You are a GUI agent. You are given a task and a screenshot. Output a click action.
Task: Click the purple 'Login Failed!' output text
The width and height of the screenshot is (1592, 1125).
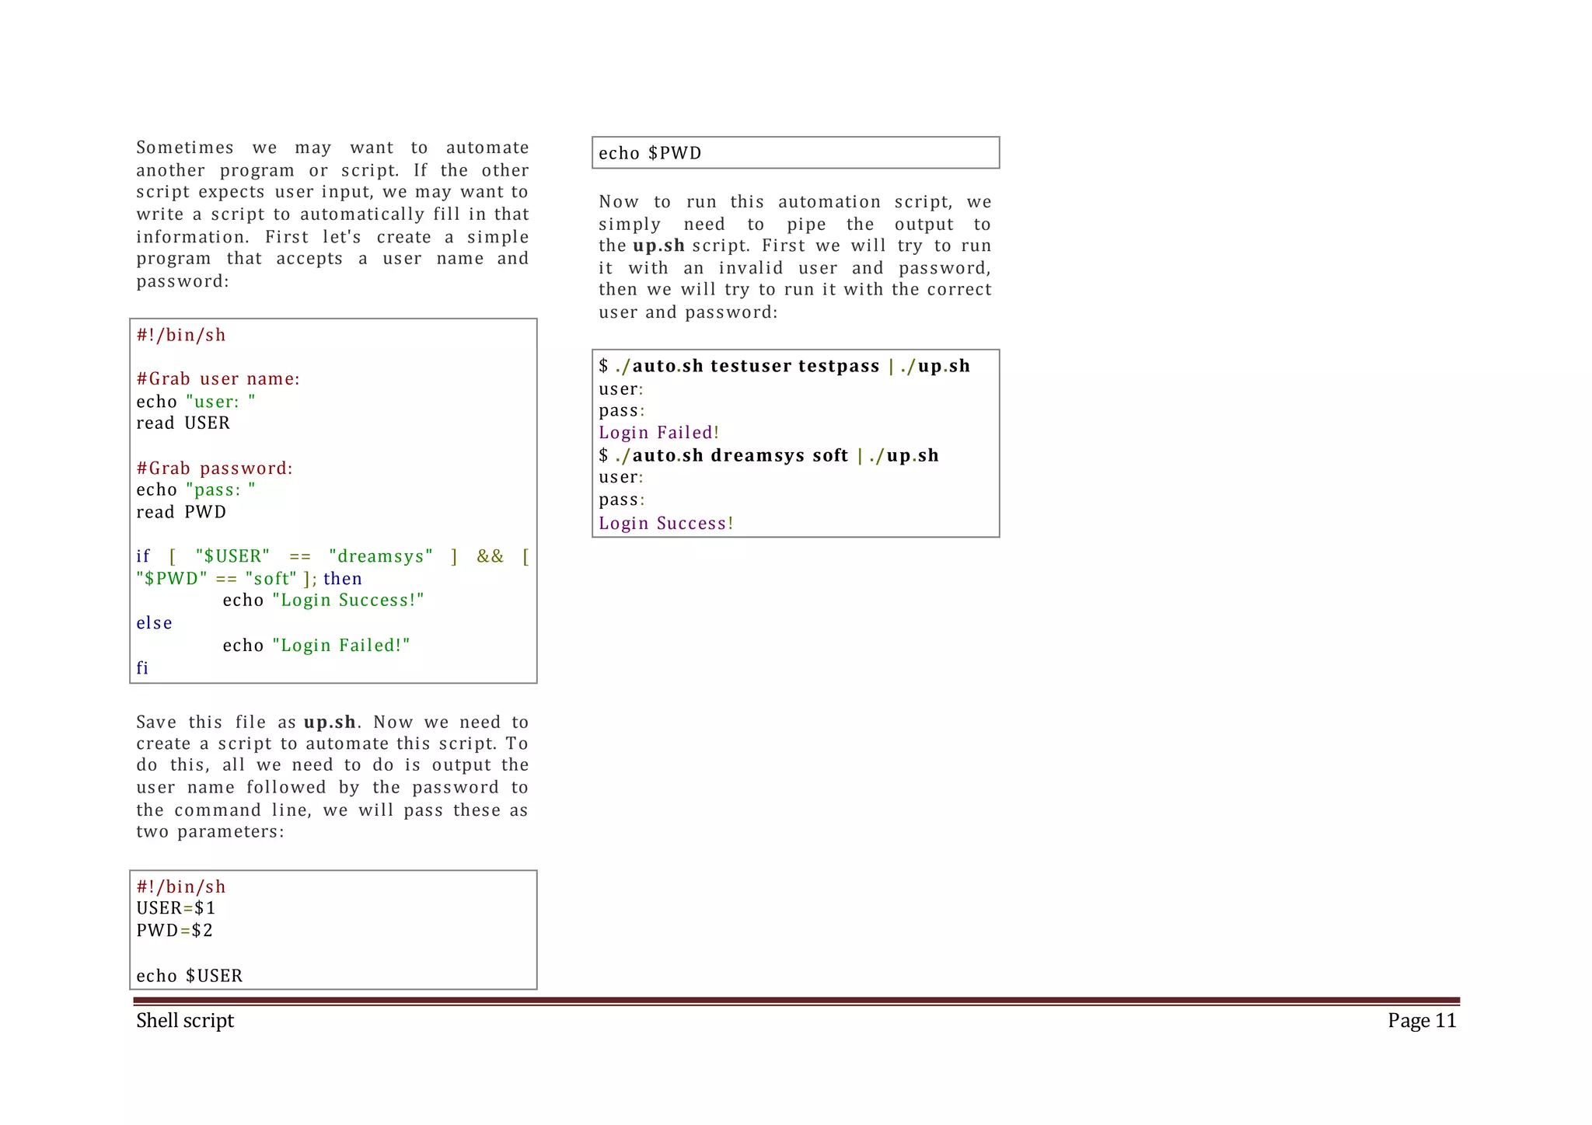pyautogui.click(x=658, y=433)
